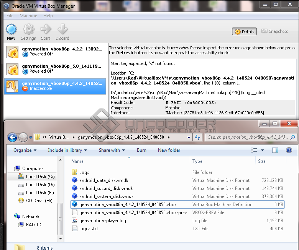The width and height of the screenshot is (299, 250).
Task: Open the Share with dropdown
Action: coord(112,150)
